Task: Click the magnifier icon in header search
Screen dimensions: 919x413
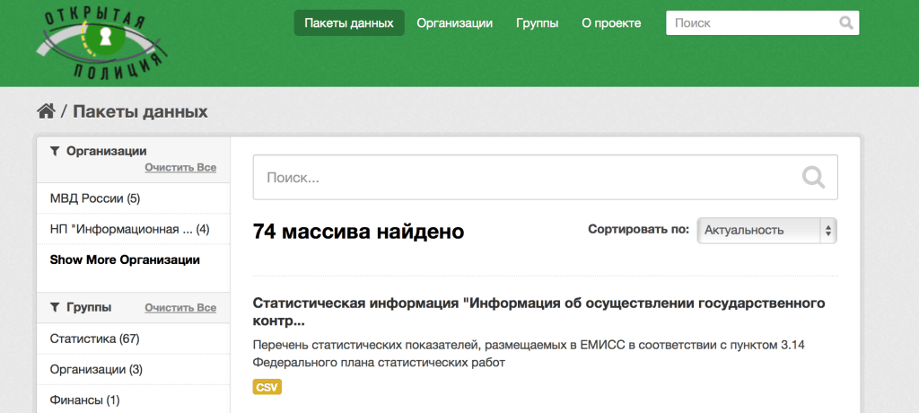Action: (845, 23)
